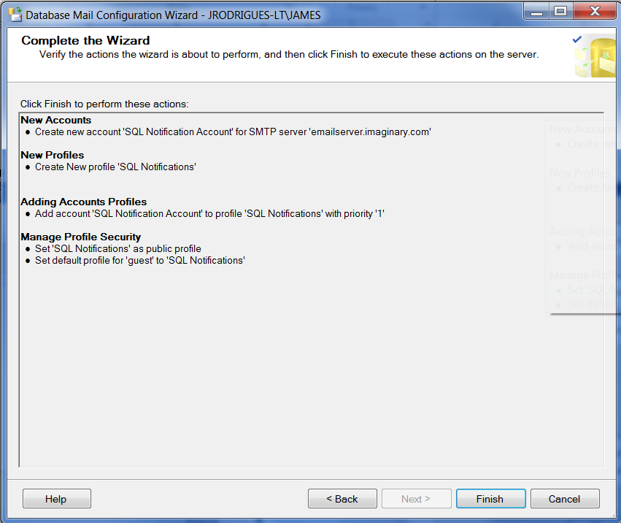Click the Database Mail wizard title bar icon
621x523 pixels.
pos(14,15)
